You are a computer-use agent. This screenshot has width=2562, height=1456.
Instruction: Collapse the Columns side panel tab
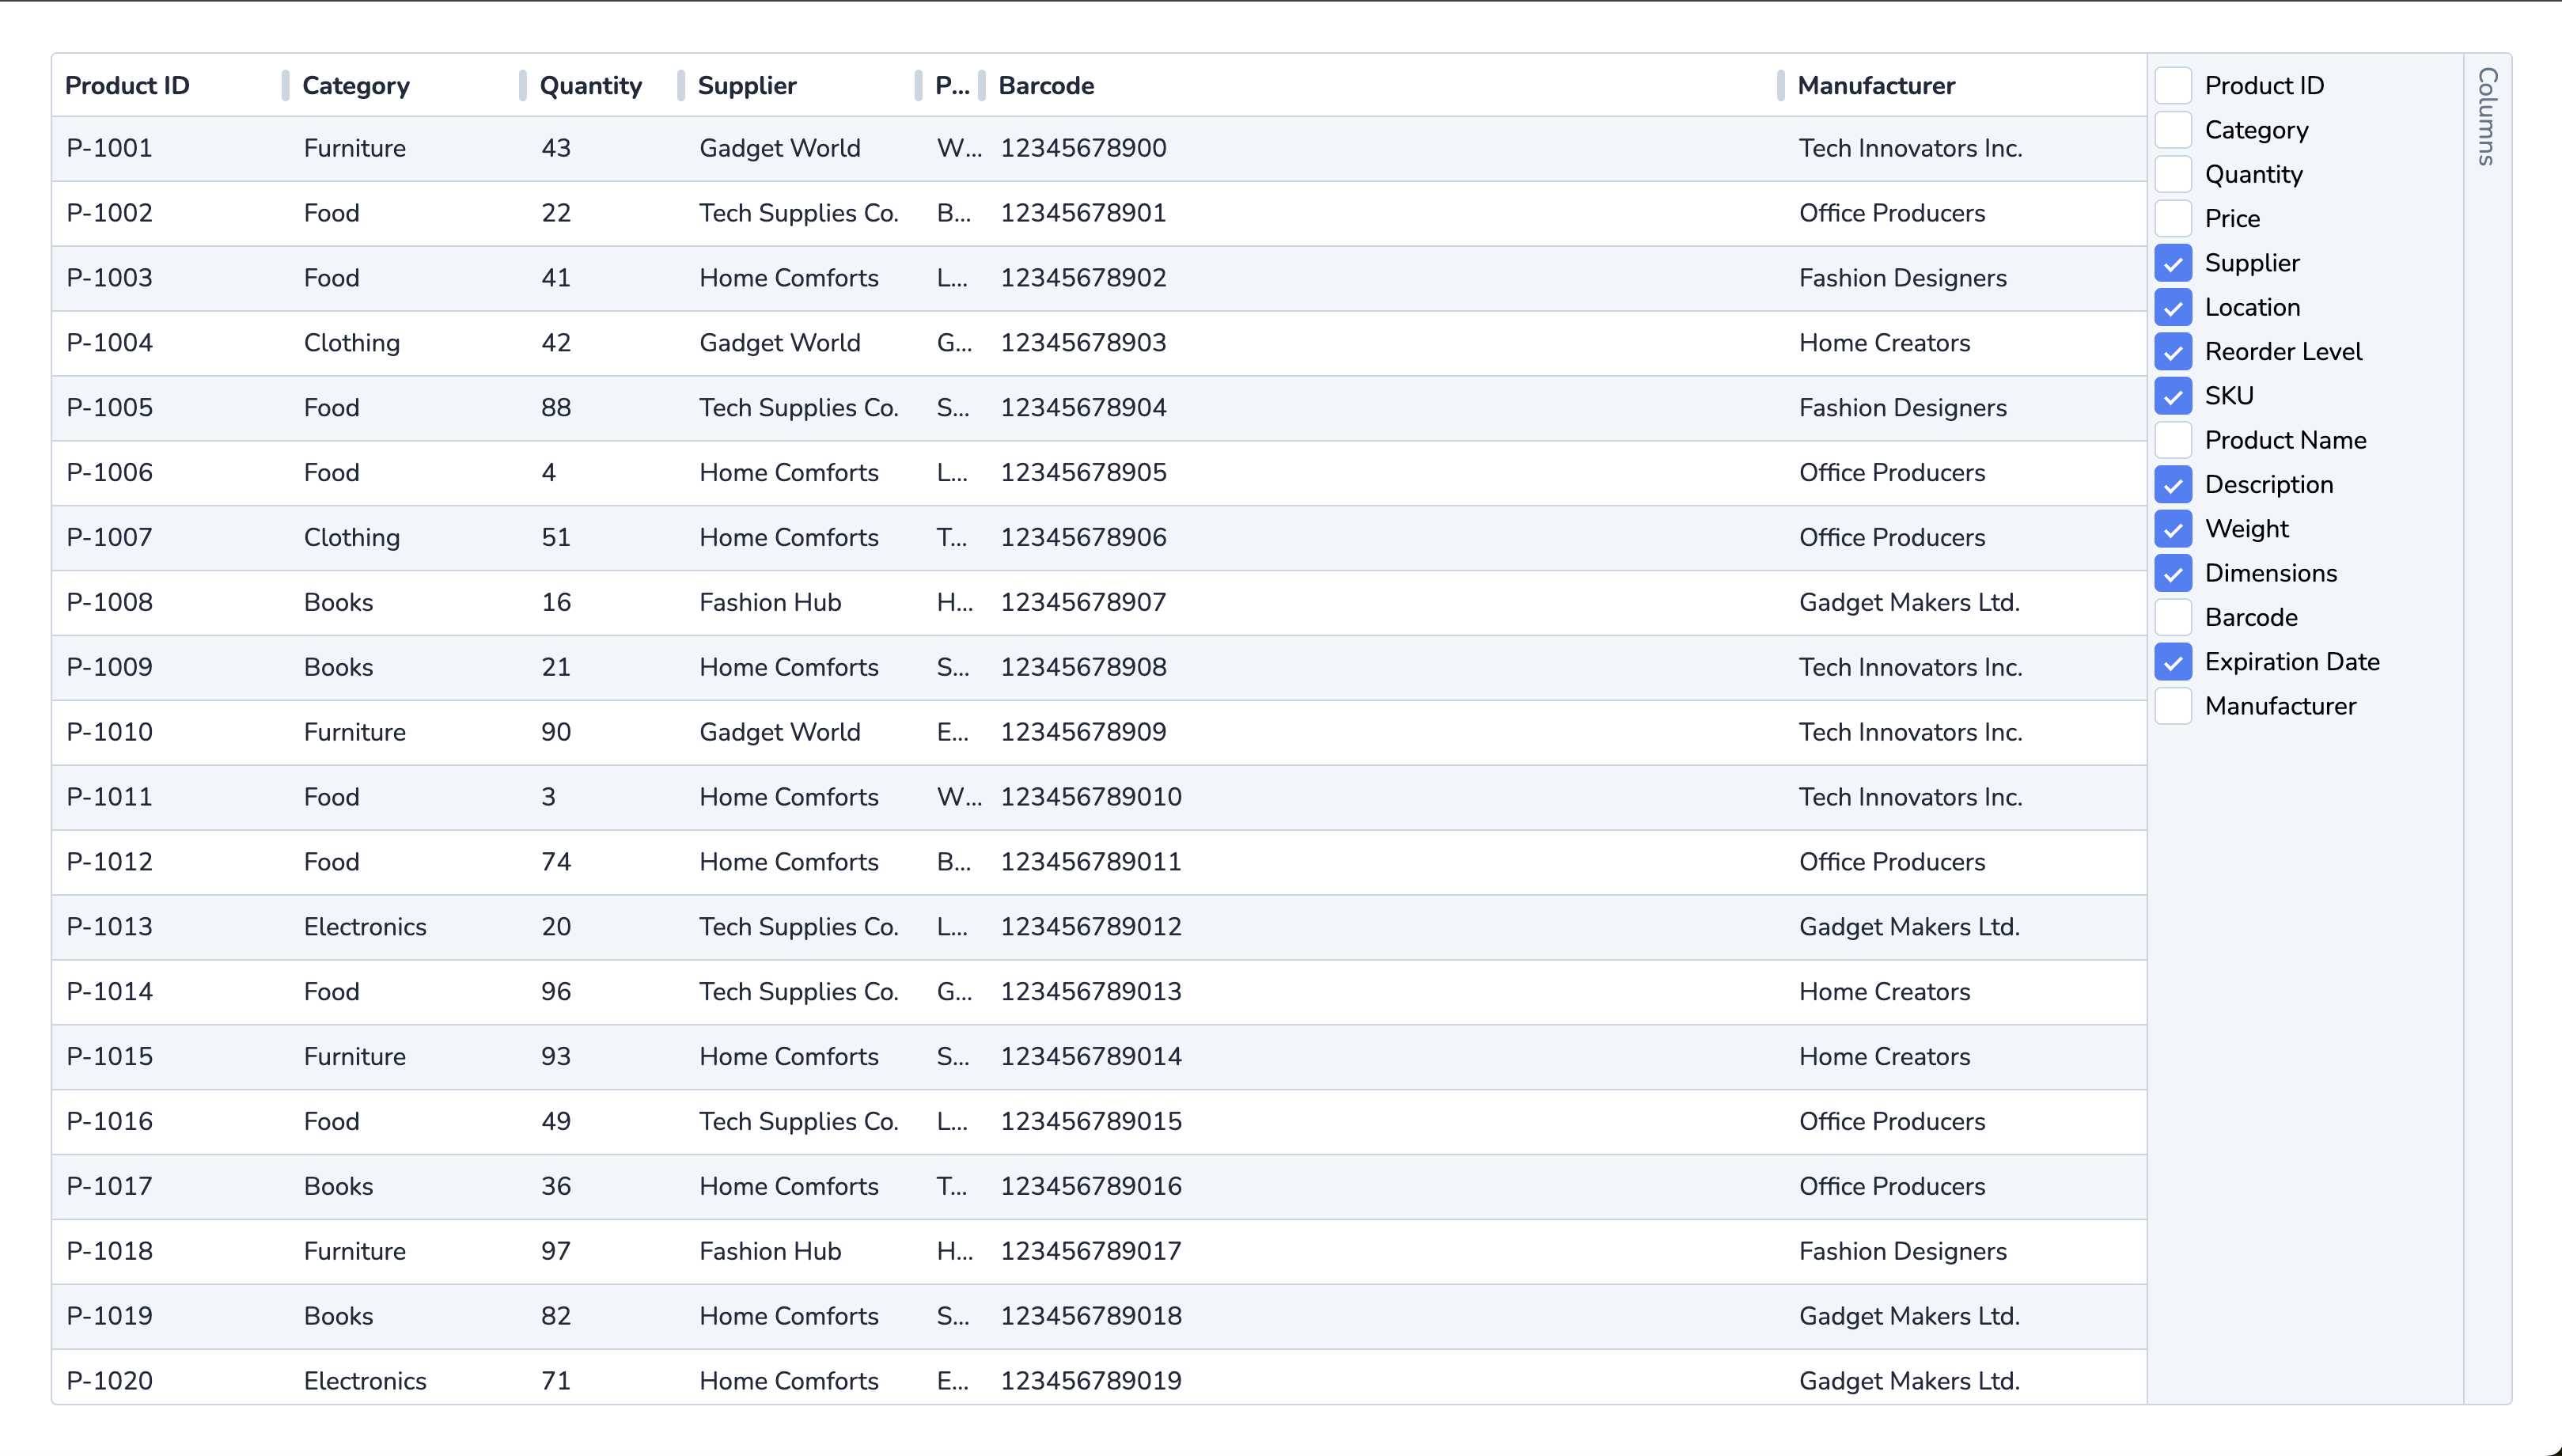pos(2487,116)
